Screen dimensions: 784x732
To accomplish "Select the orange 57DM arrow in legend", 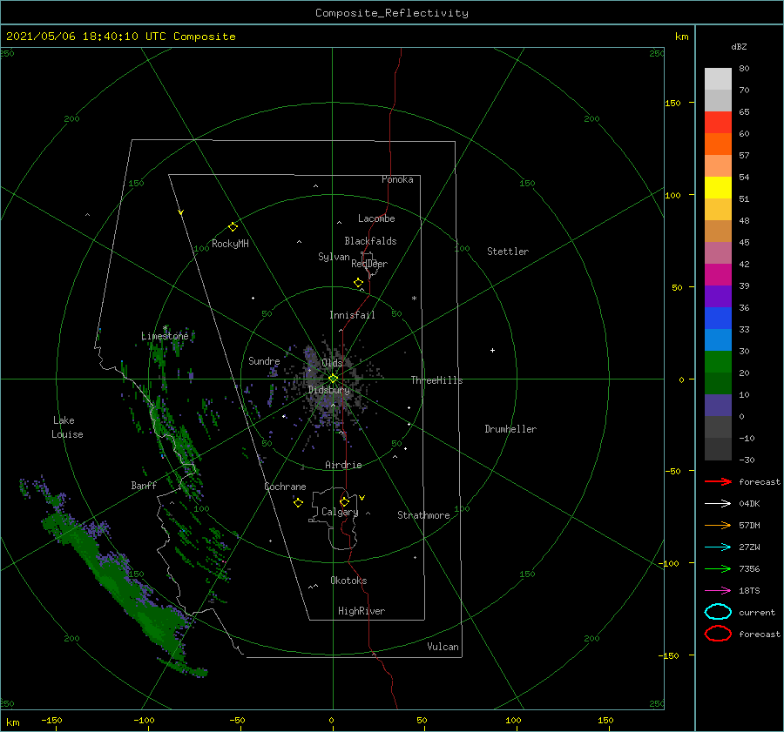I will coord(718,525).
